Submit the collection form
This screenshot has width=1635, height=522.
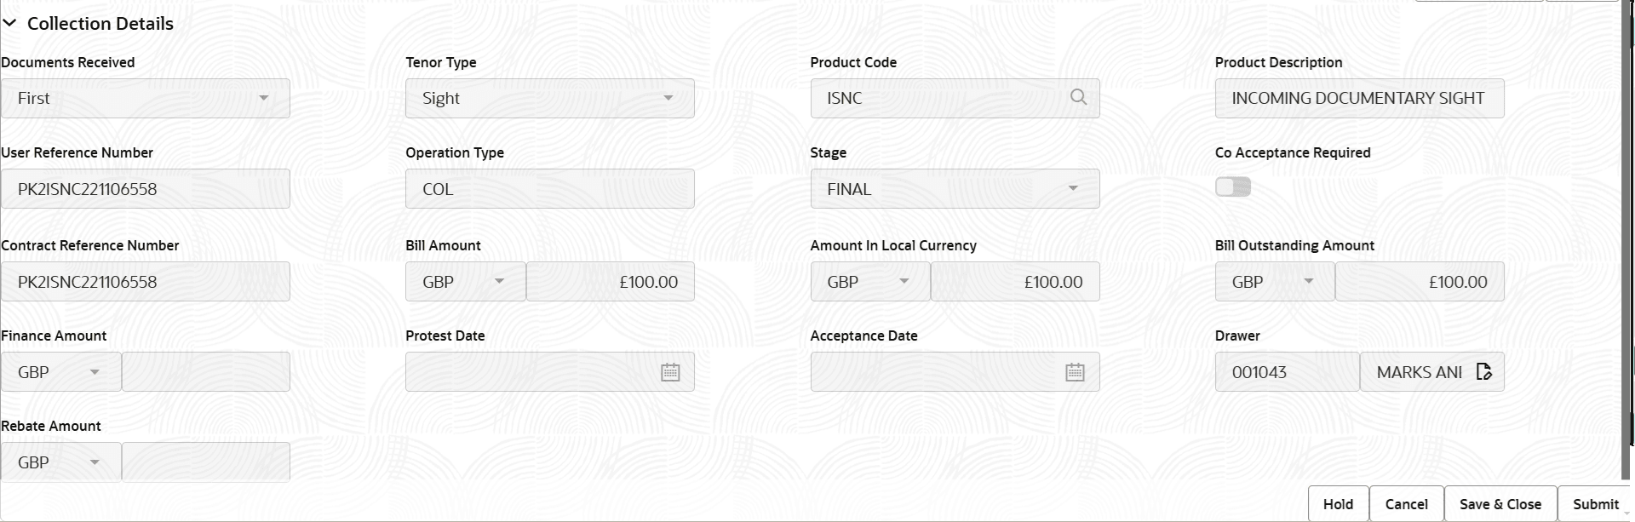(1596, 503)
